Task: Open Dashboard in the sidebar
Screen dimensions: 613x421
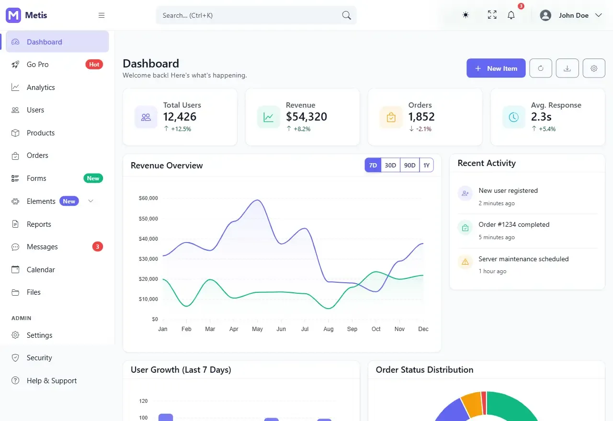Action: pyautogui.click(x=57, y=42)
